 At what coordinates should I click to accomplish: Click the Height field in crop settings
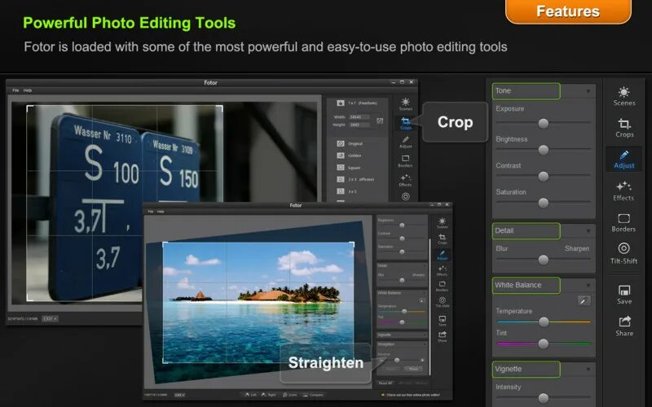[x=359, y=125]
